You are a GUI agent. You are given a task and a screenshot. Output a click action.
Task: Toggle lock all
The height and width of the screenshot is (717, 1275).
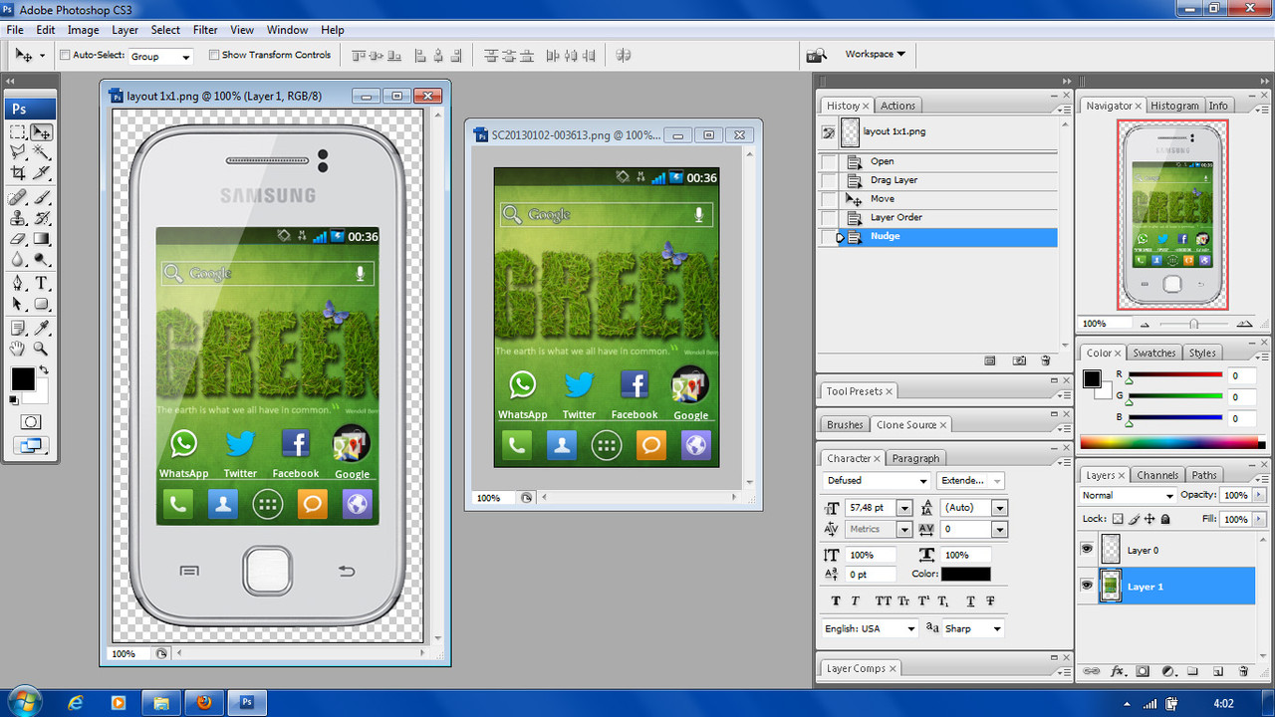point(1165,519)
